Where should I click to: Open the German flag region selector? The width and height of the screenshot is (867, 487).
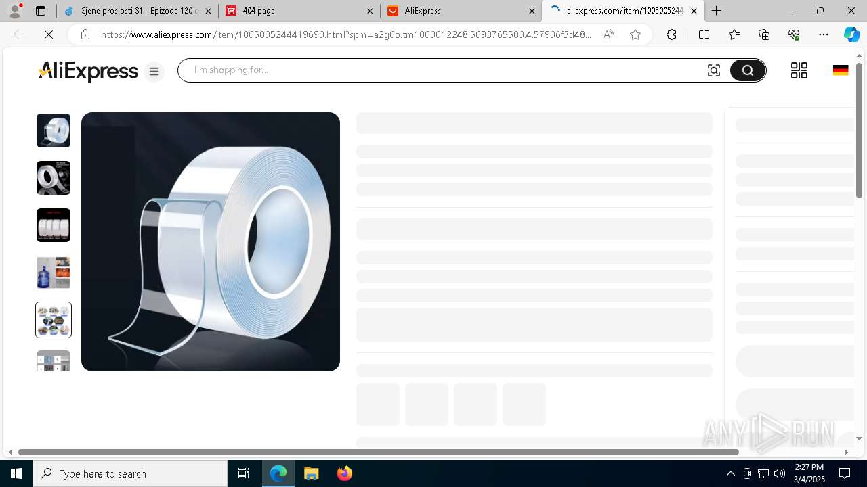[x=841, y=70]
